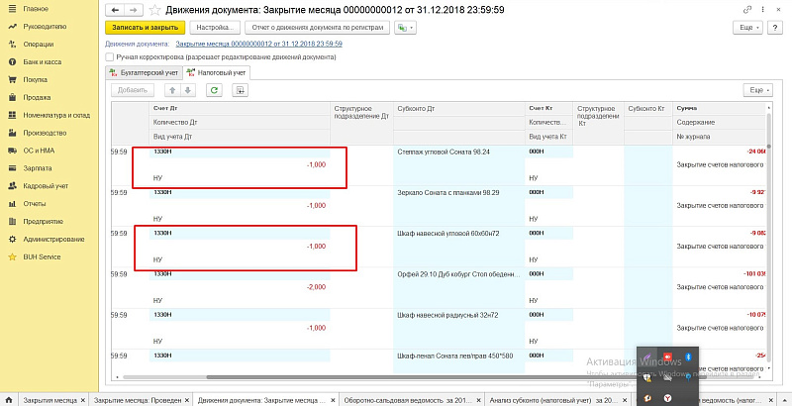The image size is (792, 406).
Task: Click the move row up arrow
Action: pyautogui.click(x=170, y=90)
